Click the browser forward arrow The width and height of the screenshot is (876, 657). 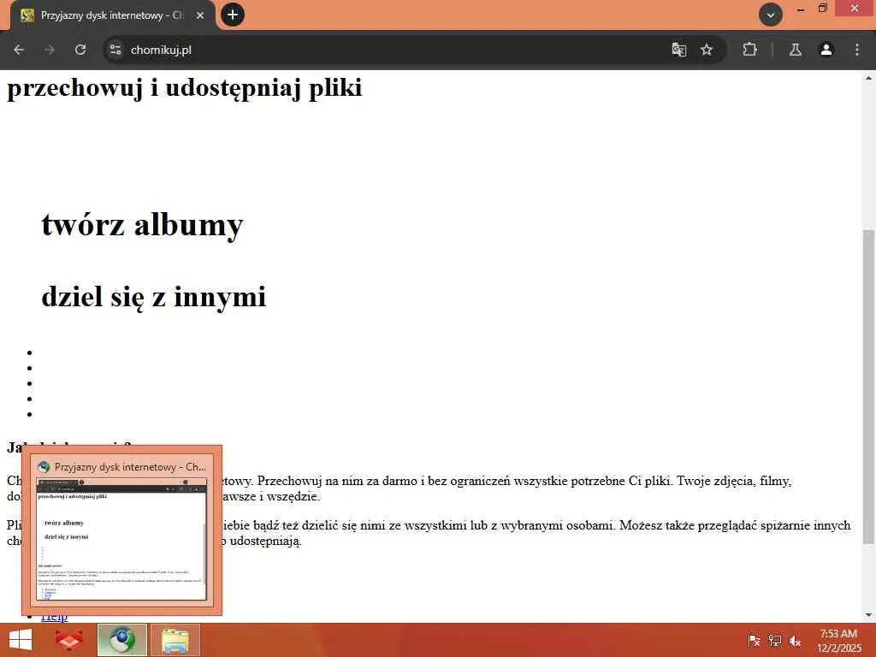click(x=50, y=50)
